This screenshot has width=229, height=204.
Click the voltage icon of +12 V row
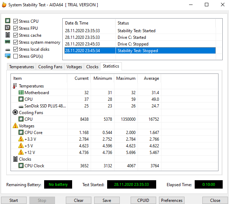coord(21,152)
